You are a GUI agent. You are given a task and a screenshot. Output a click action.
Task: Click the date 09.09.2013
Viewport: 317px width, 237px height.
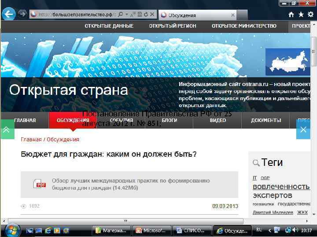point(225,206)
